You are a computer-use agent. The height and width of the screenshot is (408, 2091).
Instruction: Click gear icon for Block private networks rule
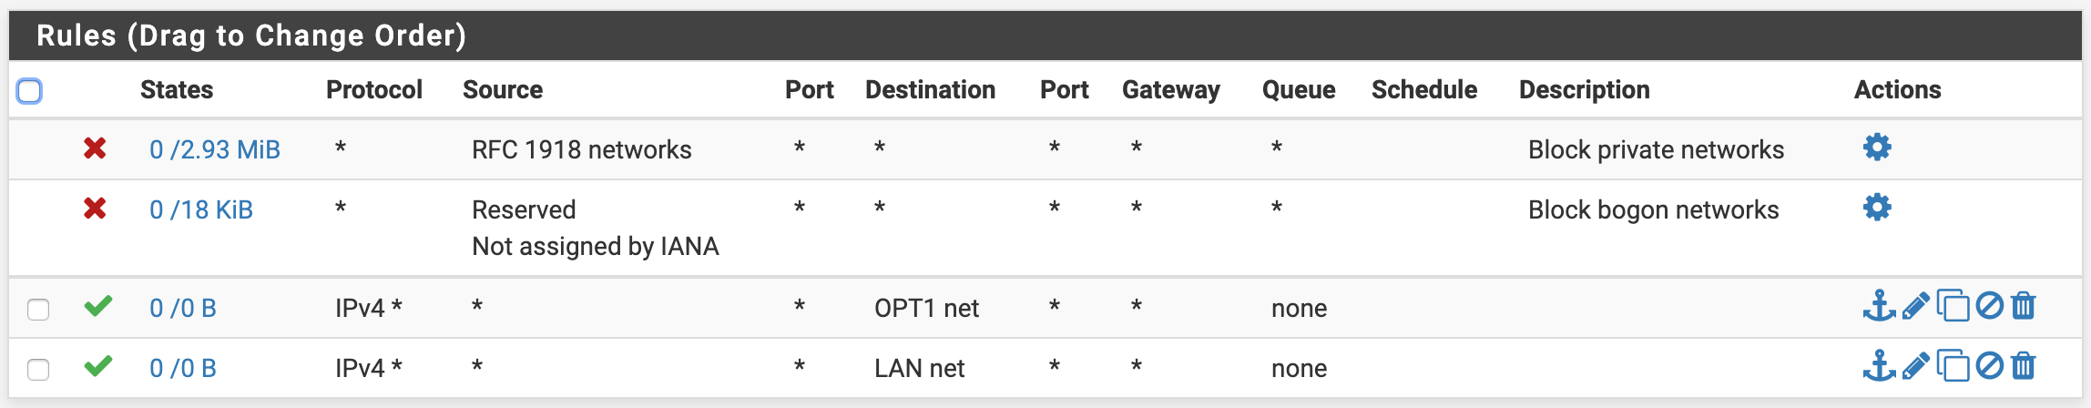(x=1877, y=148)
